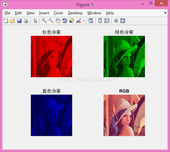Click the title "蓝色分量"
The image size is (170, 152).
(x=51, y=91)
